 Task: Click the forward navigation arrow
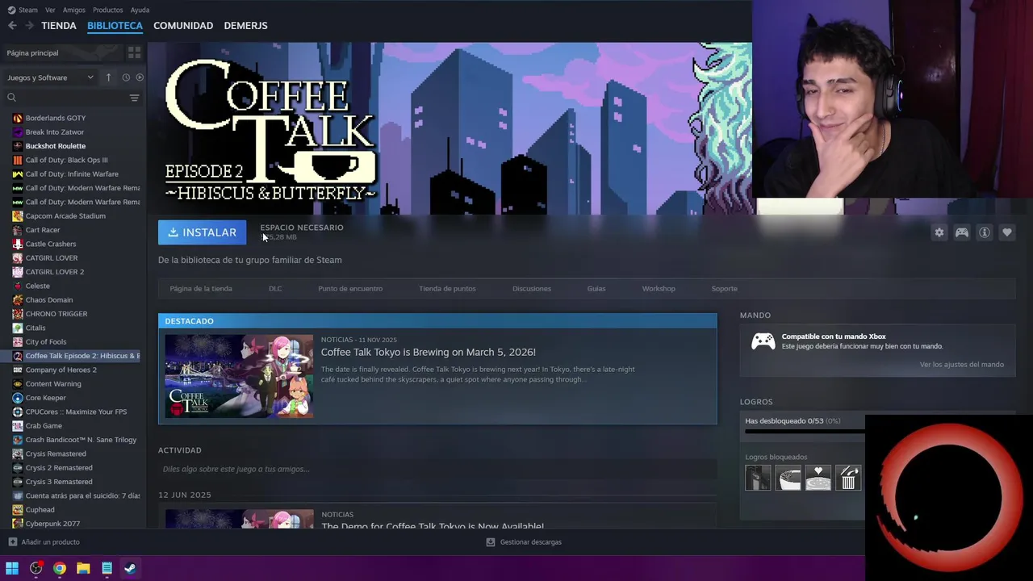point(29,26)
